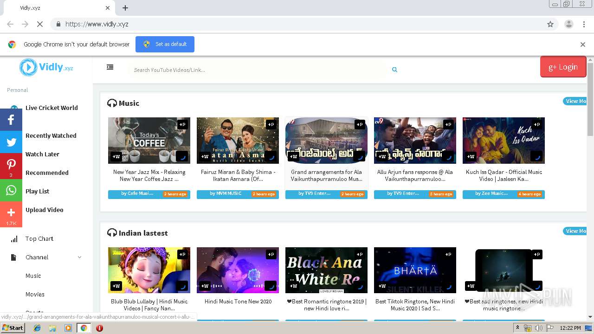Viewport: 594px width, 334px height.
Task: Visit the Zee Music channel link
Action: 491,193
